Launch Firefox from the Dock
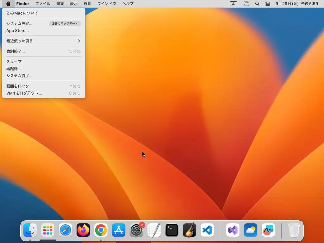The image size is (324, 243). point(83,230)
